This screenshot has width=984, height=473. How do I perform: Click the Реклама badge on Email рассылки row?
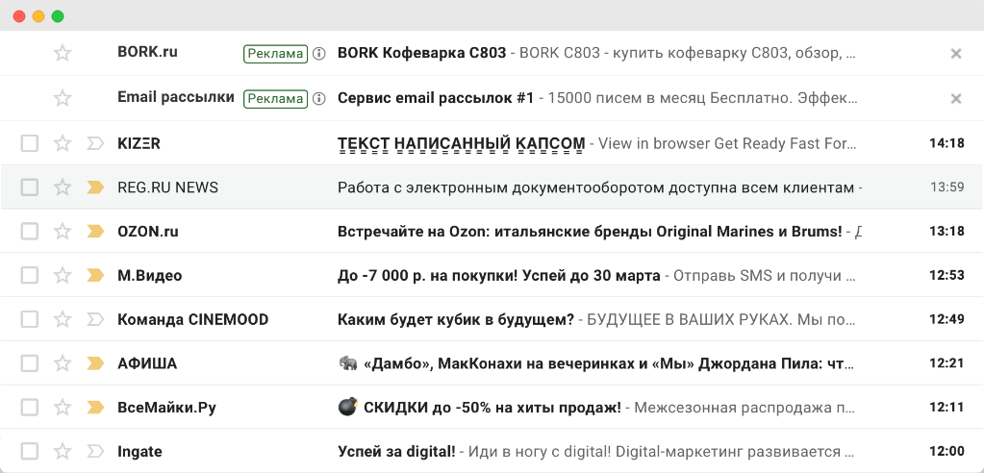pos(275,99)
